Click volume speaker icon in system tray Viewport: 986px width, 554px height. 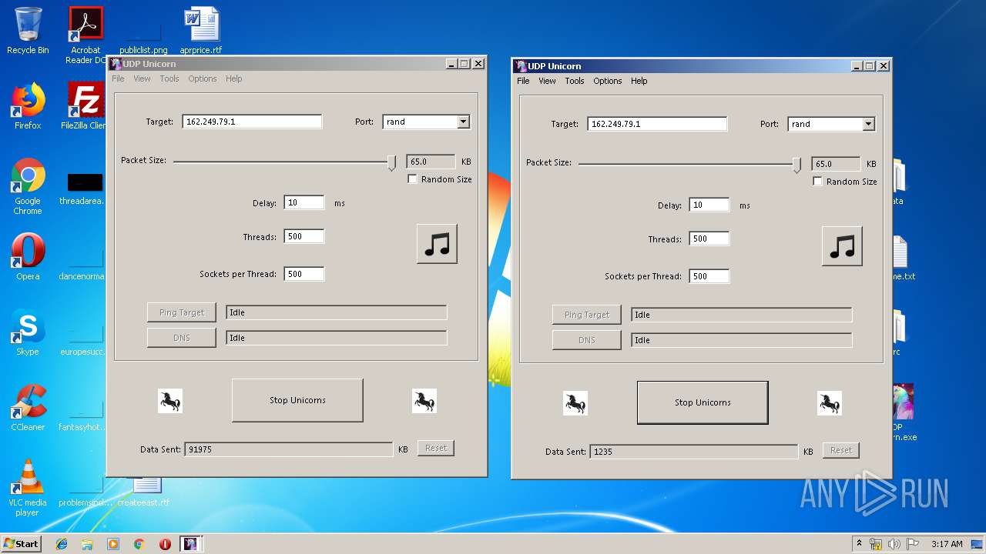[894, 544]
